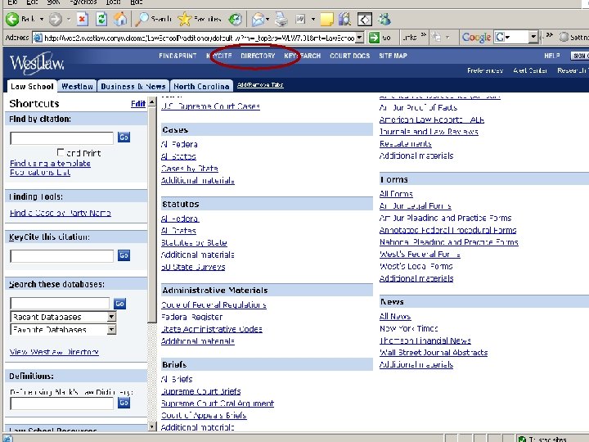Screen dimensions: 589x442
Task: Open Find a Case by Party Name link
Action: click(60, 213)
